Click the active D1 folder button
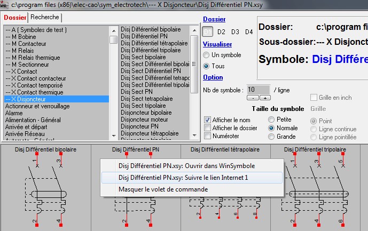368x231 pixels. (208, 32)
